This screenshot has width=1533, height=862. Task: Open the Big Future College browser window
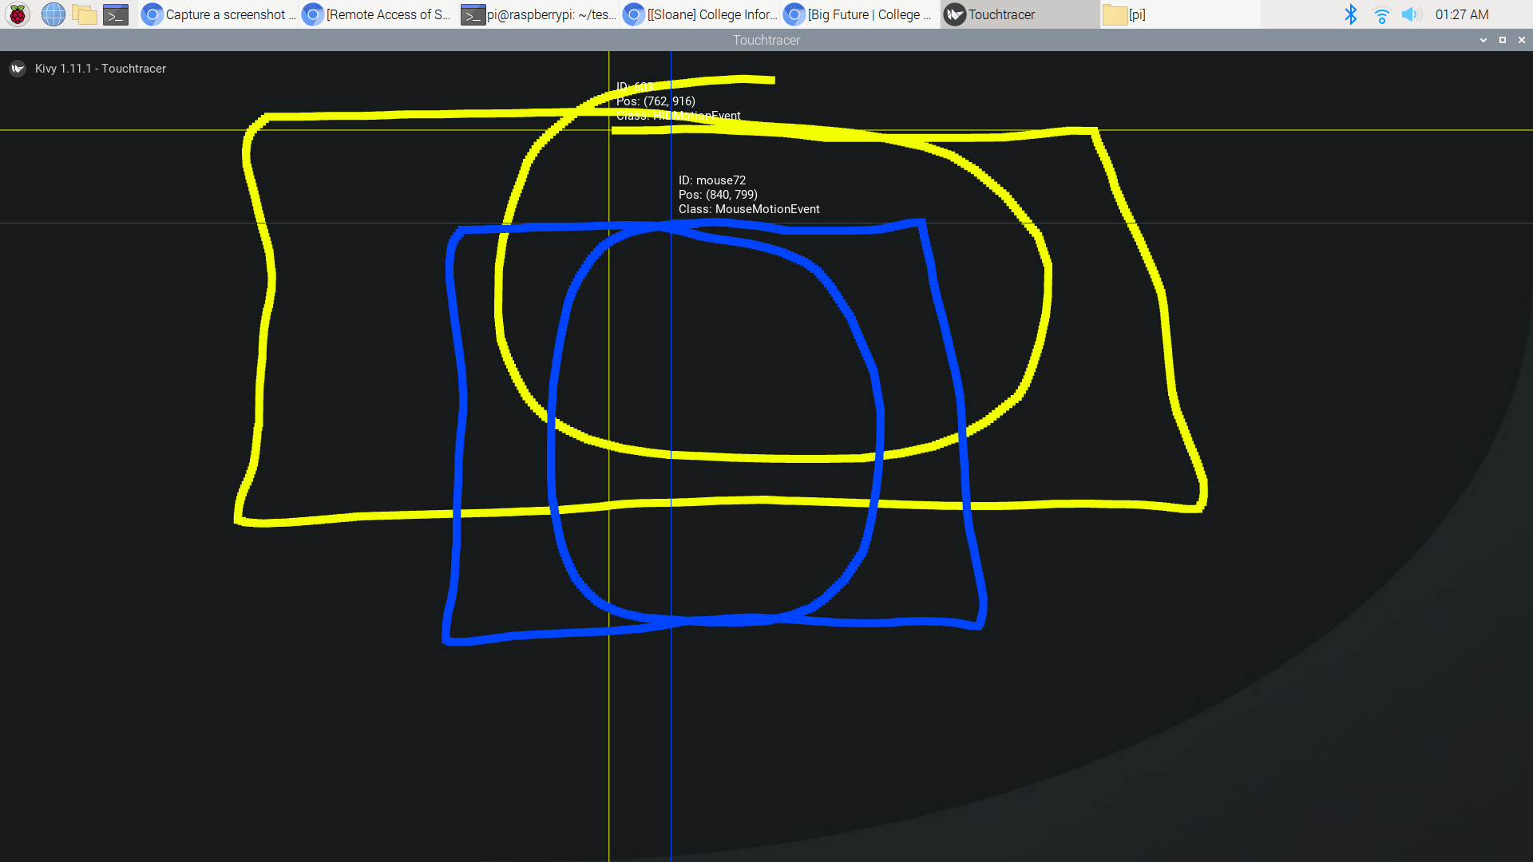[858, 14]
